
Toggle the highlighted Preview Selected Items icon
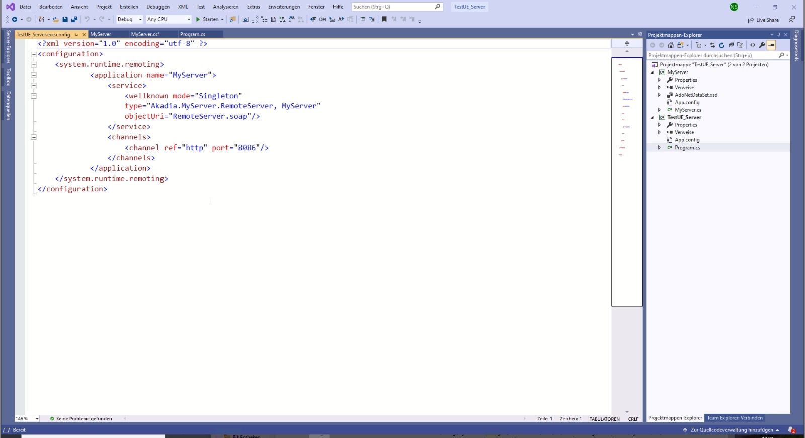coord(771,45)
